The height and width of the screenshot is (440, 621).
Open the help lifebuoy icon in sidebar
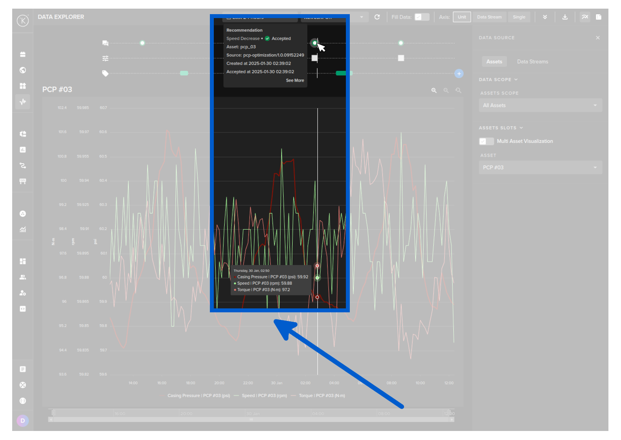[x=23, y=385]
